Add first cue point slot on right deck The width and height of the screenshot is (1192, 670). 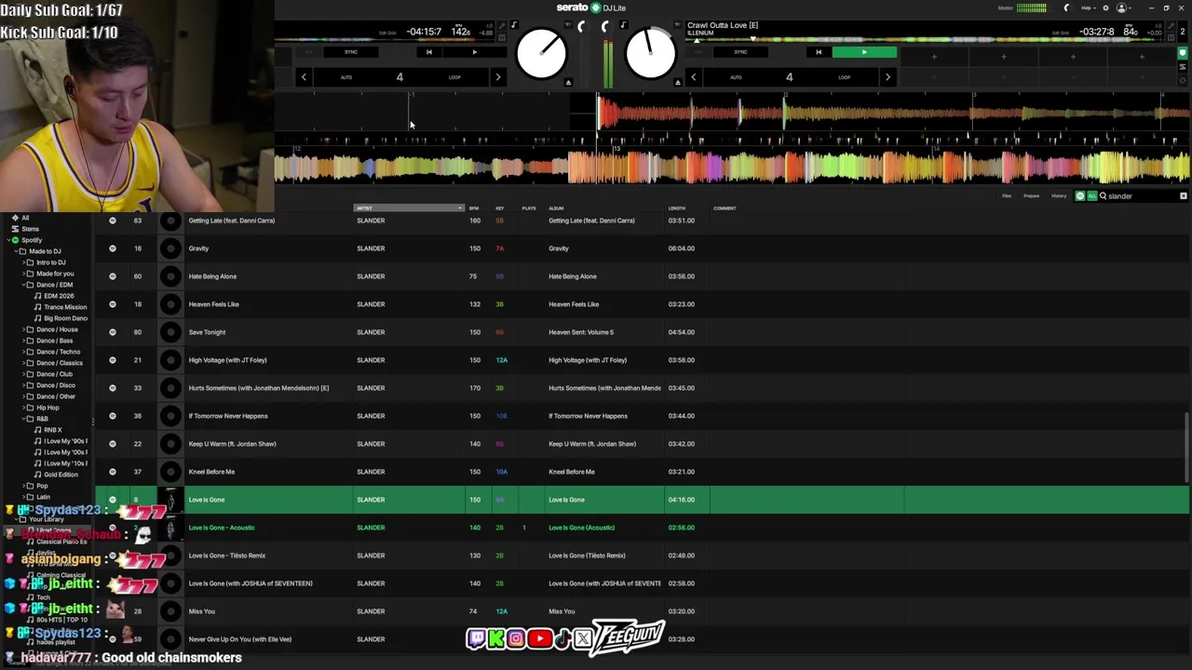tap(934, 57)
